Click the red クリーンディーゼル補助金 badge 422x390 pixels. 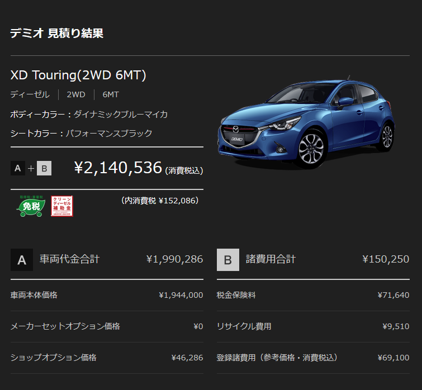(62, 206)
